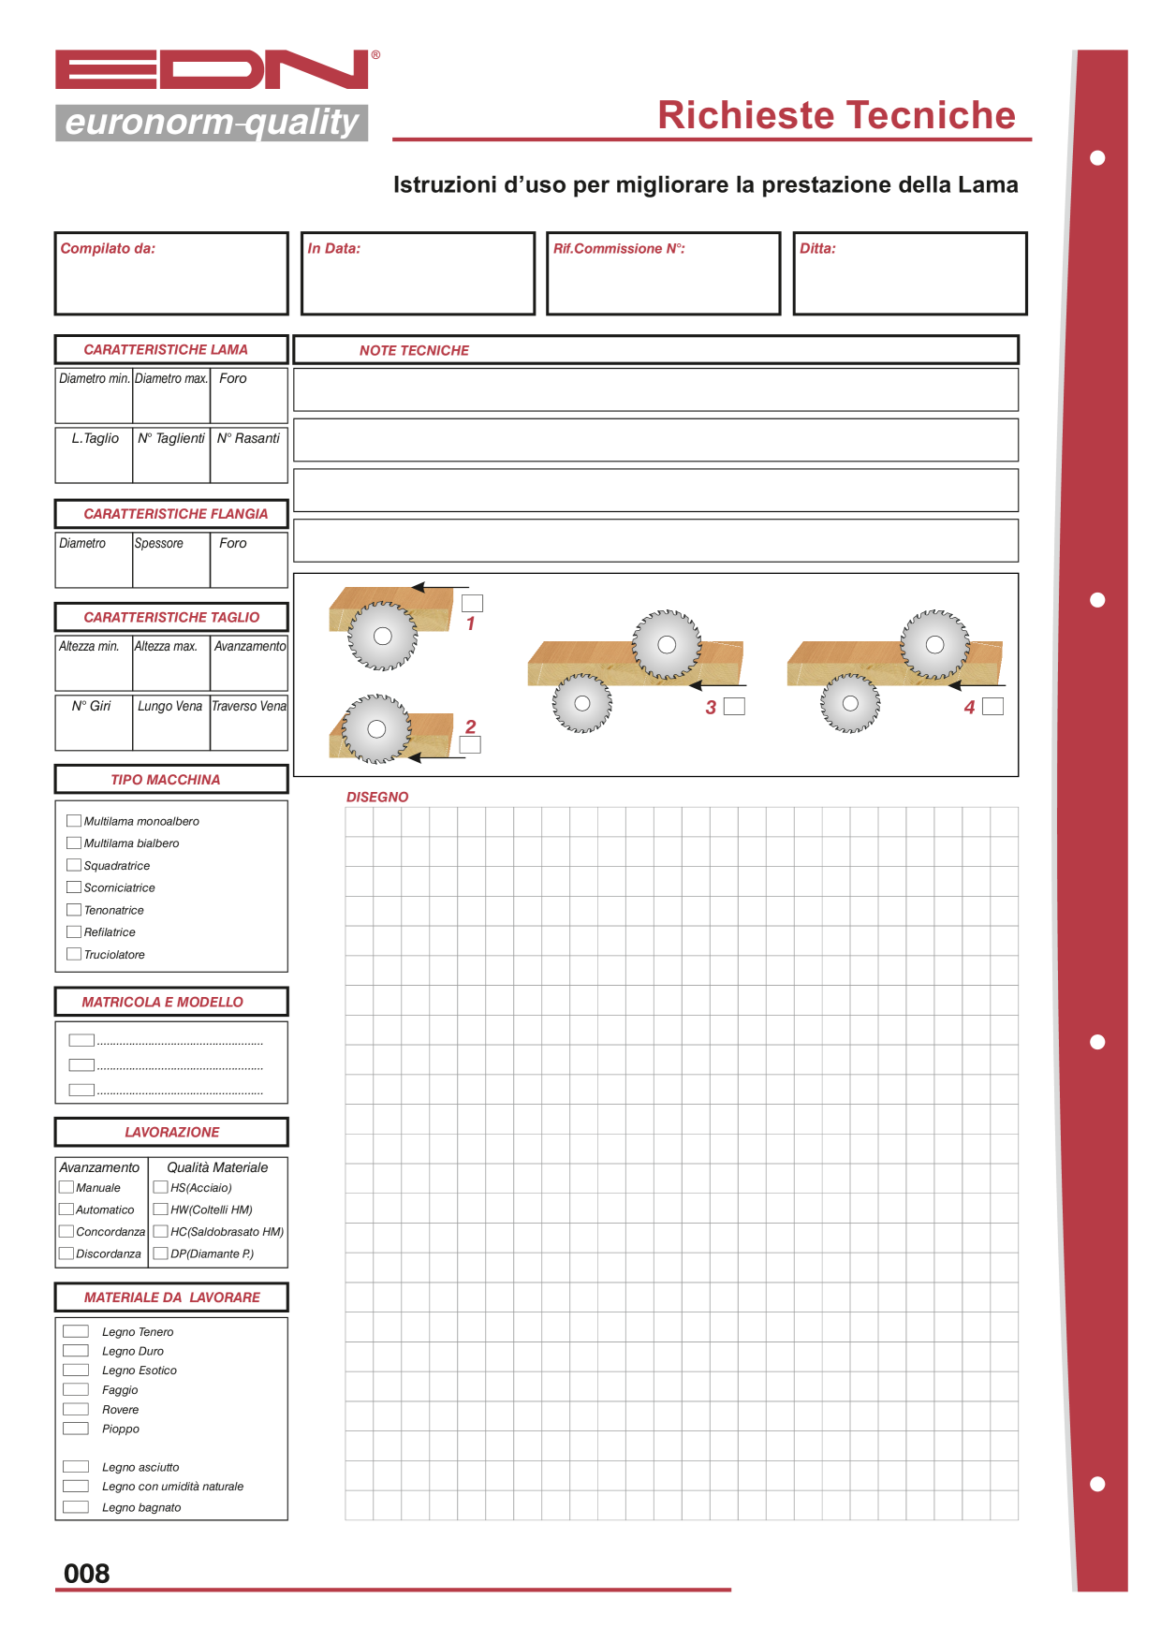This screenshot has height=1642, width=1161.
Task: Click the flange Spessore field
Action: 171,561
